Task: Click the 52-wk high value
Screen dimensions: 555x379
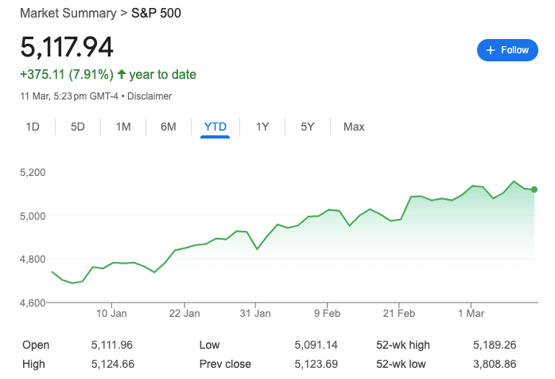Action: tap(495, 345)
